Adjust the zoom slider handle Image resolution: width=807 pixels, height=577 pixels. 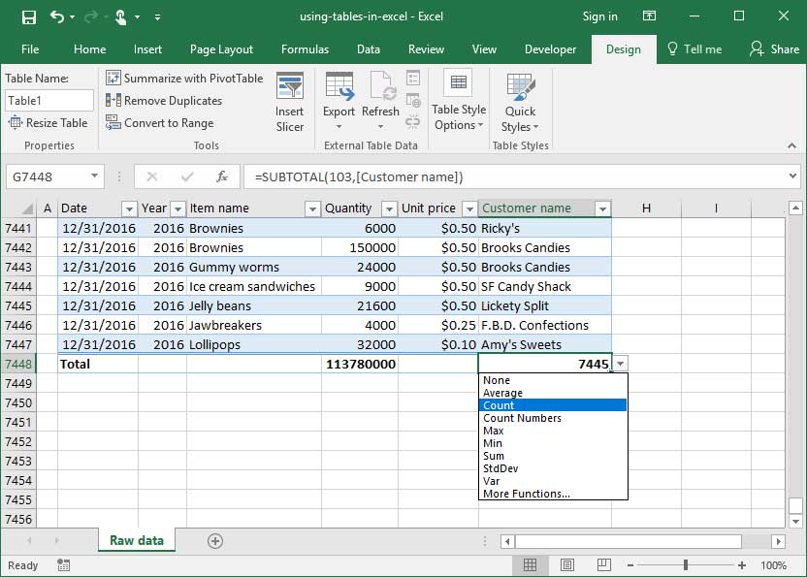[x=686, y=565]
